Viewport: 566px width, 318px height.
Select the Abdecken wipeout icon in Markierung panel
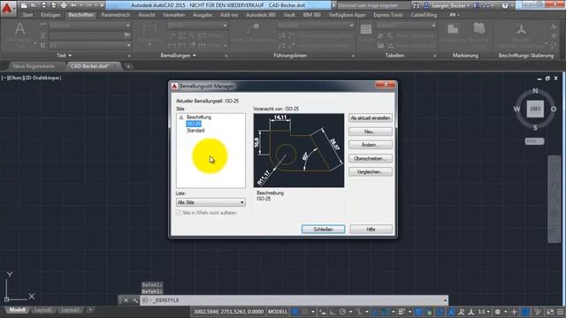pos(453,29)
